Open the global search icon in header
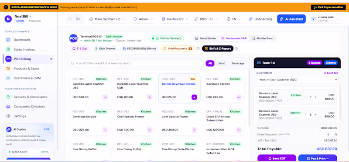Image resolution: width=349 pixels, height=162 pixels. click(x=70, y=19)
